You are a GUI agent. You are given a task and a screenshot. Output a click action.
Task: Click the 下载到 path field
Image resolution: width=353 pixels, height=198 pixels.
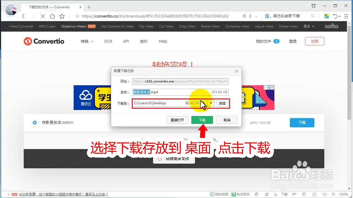[x=170, y=103]
